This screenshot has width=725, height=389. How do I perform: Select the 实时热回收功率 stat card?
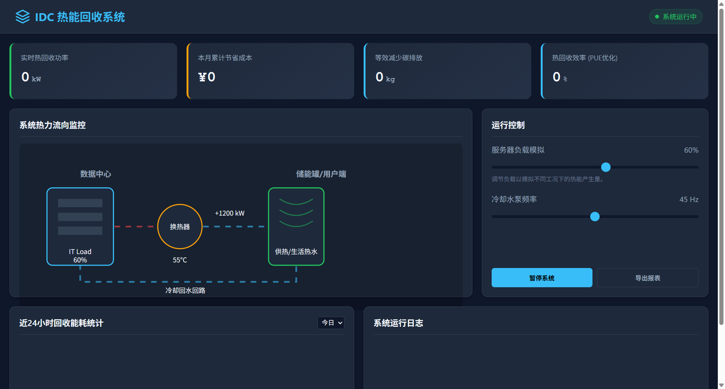(93, 71)
